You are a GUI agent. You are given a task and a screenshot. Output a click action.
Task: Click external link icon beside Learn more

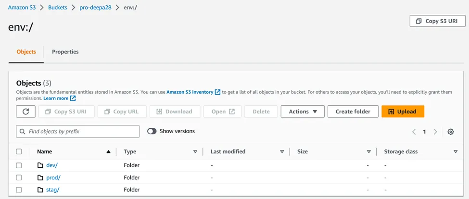tap(73, 99)
